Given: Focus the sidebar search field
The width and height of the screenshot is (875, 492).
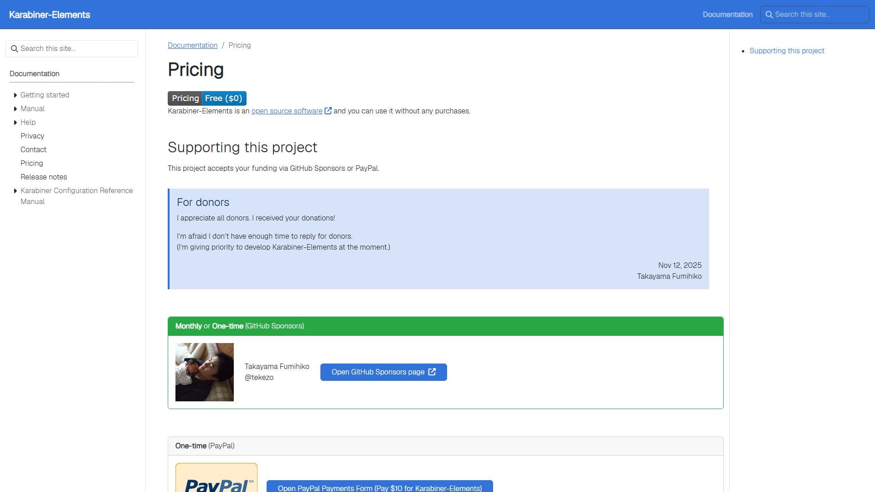Looking at the screenshot, I should 72,49.
